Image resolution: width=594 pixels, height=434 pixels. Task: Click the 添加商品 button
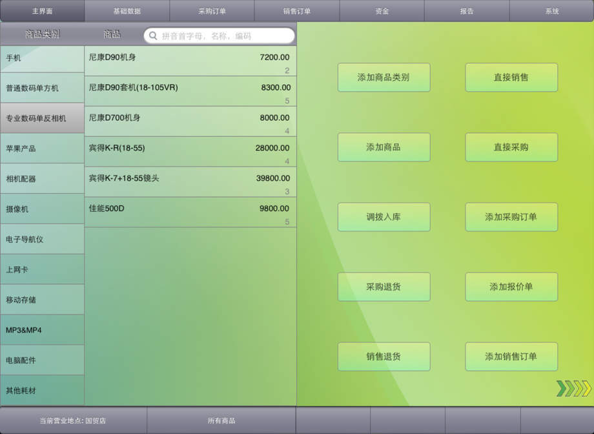pos(384,147)
